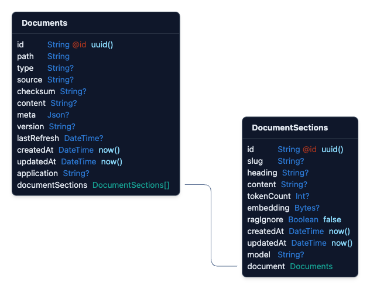Select the path field in Documents
The width and height of the screenshot is (370, 289).
point(25,56)
